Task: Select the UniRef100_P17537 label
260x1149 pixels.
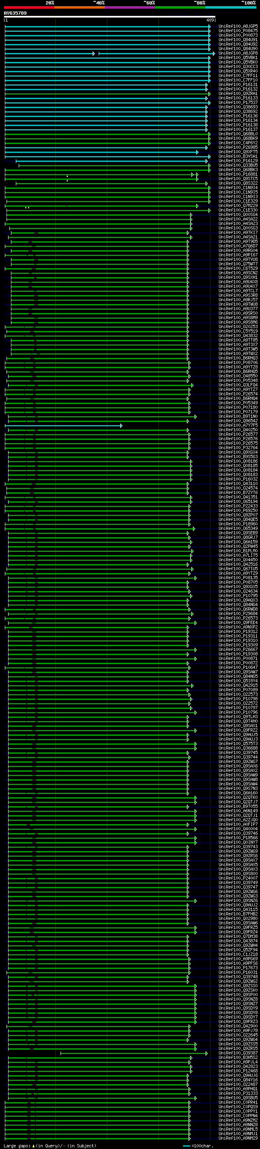Action: pyautogui.click(x=238, y=103)
